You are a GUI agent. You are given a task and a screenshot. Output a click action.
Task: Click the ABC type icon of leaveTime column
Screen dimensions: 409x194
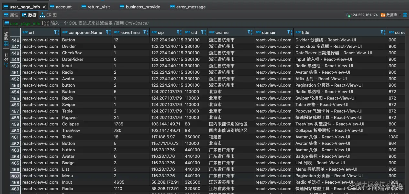[116, 32]
